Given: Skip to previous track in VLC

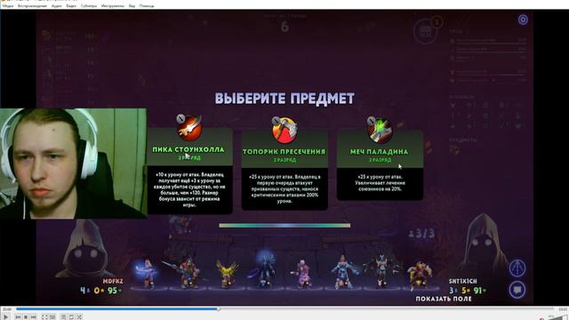Looking at the screenshot, I should (18, 316).
